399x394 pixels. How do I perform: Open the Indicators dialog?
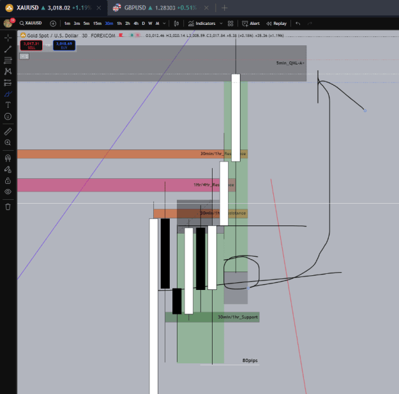(x=202, y=24)
